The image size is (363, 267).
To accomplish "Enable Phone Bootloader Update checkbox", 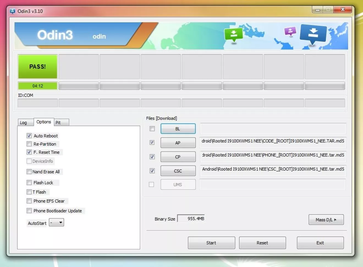I will [29, 211].
